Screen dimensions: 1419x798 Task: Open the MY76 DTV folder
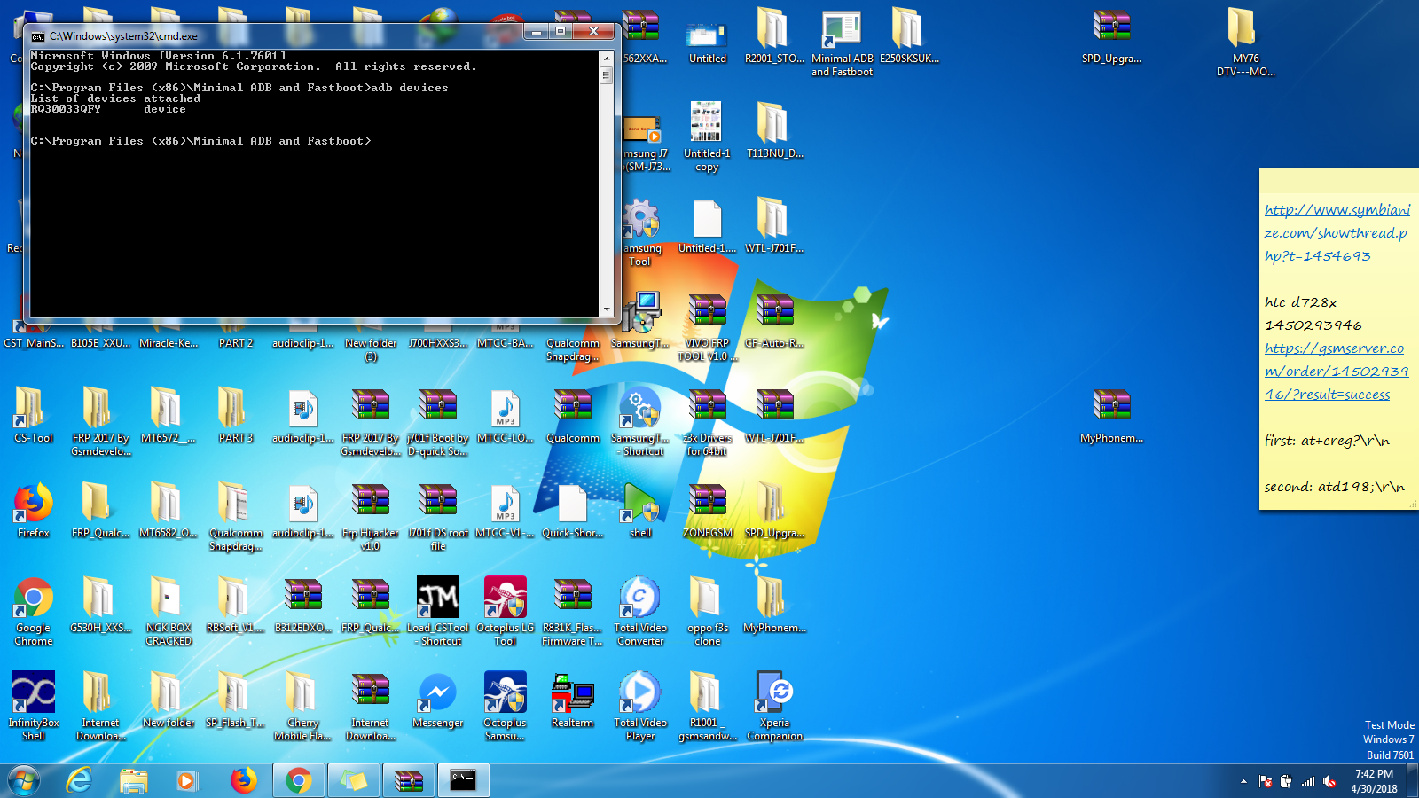1245,42
